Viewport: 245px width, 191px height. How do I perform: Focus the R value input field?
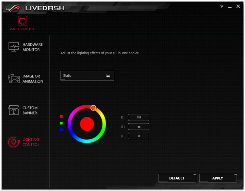138,117
